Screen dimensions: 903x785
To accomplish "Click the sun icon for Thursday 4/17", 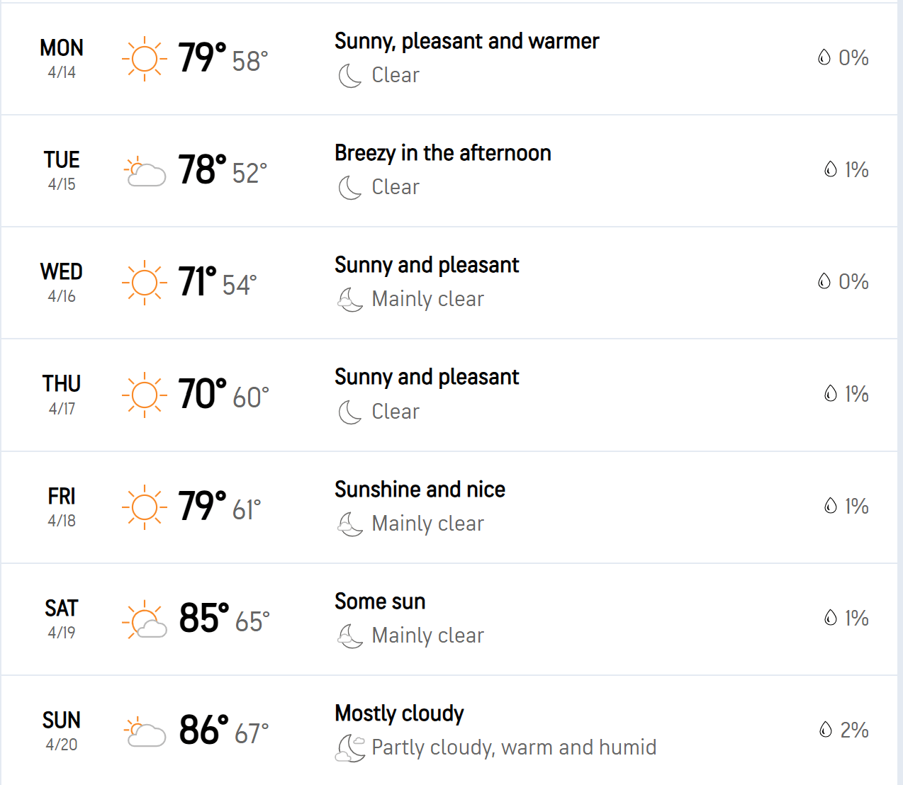I will [x=145, y=395].
